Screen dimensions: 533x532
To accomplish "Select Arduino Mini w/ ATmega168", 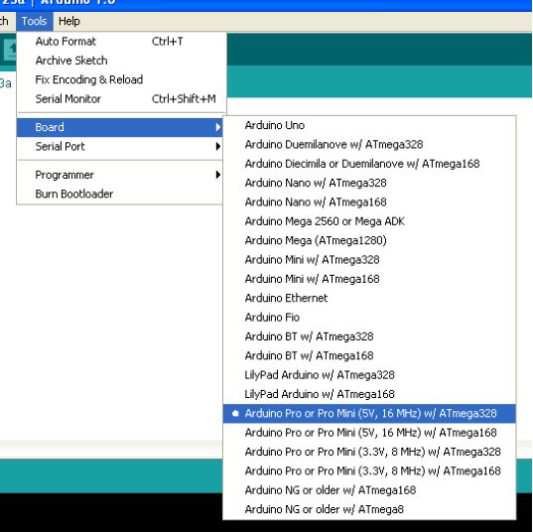I will tap(369, 279).
